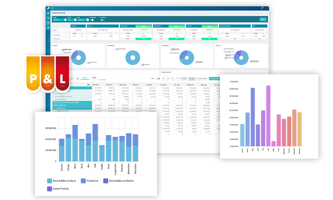Toggle the Cumul Mois switch

(92, 20)
